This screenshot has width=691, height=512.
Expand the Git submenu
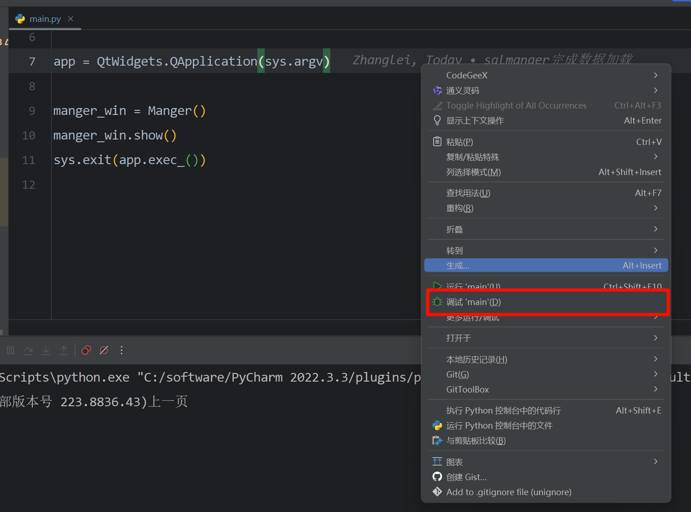tap(457, 374)
